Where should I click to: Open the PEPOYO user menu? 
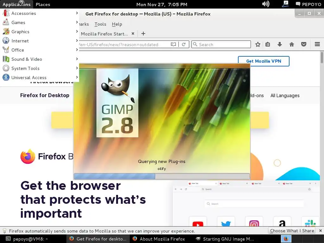[308, 4]
